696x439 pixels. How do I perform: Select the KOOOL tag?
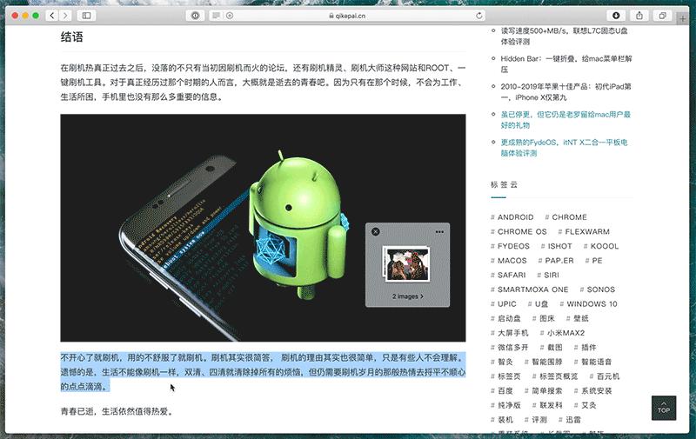point(601,246)
